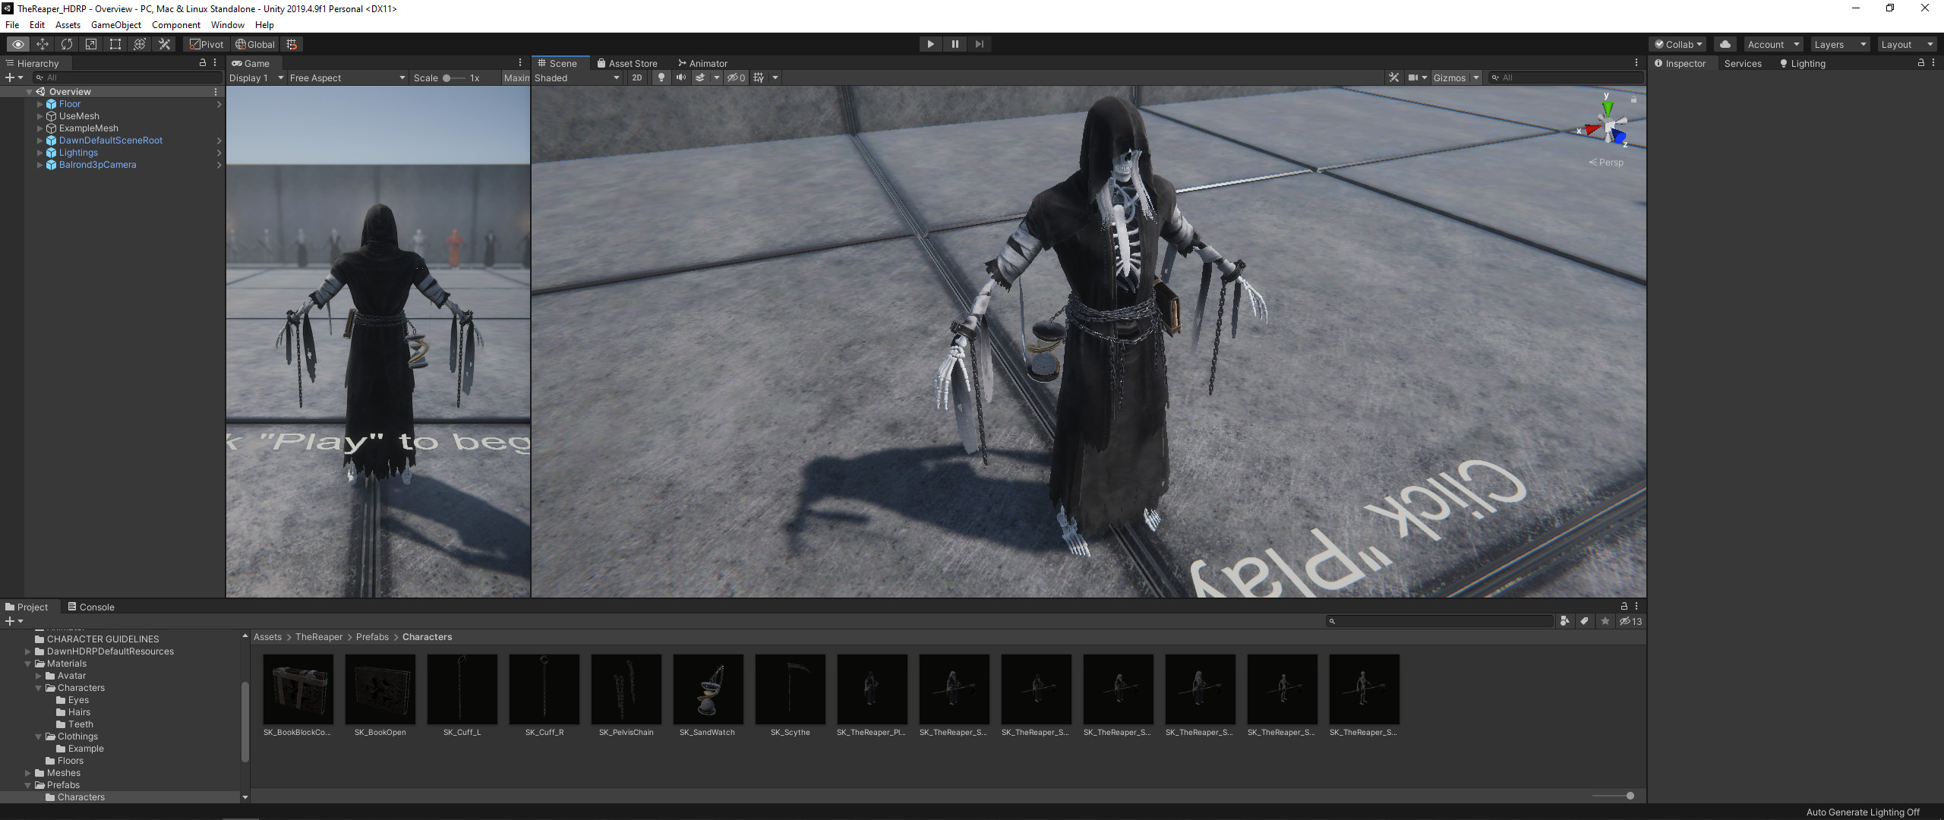This screenshot has height=820, width=1944.
Task: Select SK_SandWatch prefab thumbnail
Action: (x=708, y=689)
